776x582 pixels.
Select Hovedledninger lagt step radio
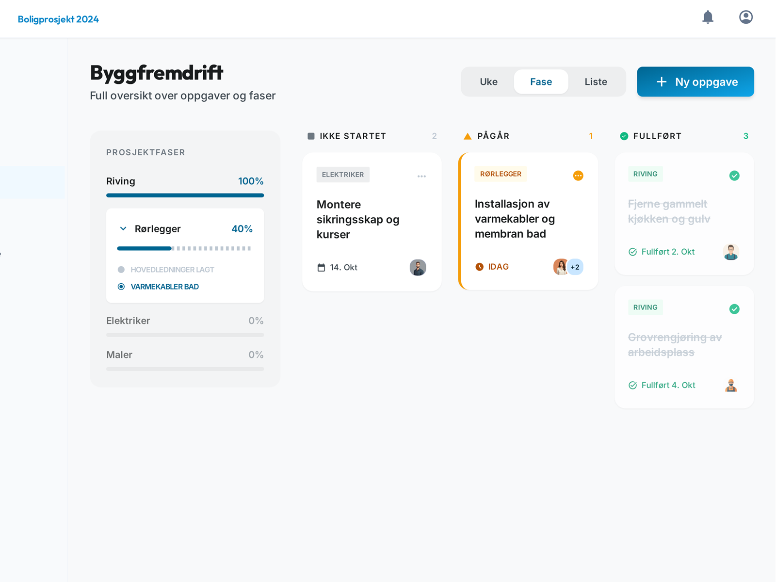tap(121, 270)
